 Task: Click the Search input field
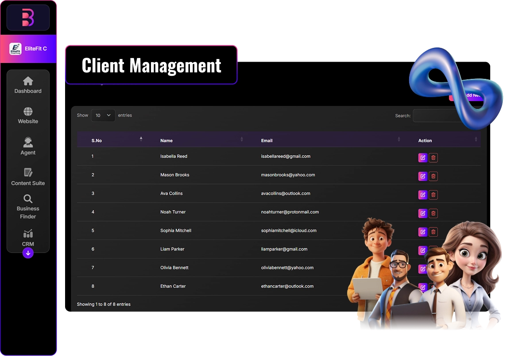(436, 116)
